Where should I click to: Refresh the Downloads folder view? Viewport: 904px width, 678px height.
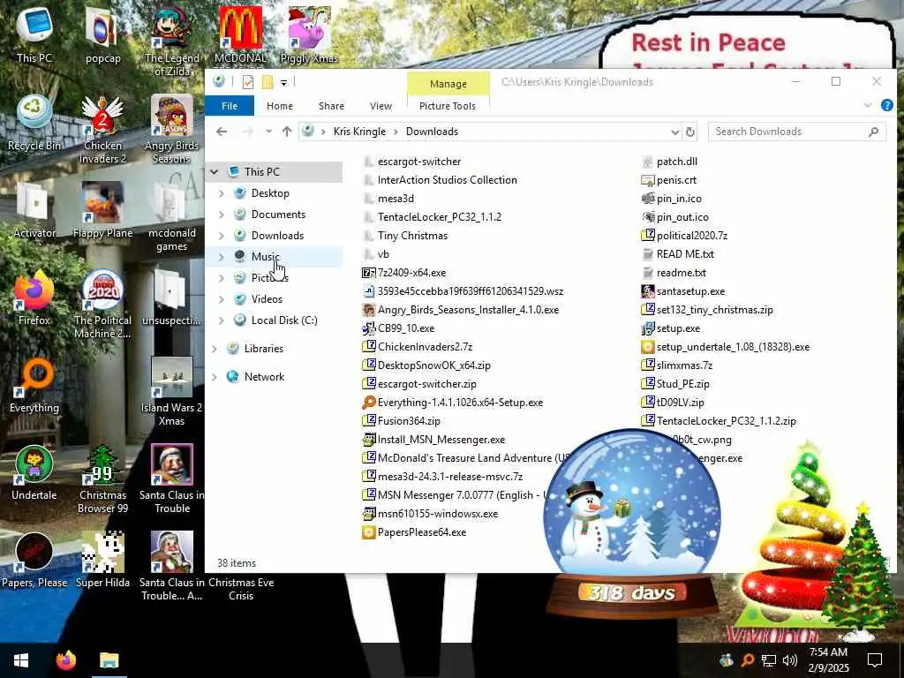689,132
